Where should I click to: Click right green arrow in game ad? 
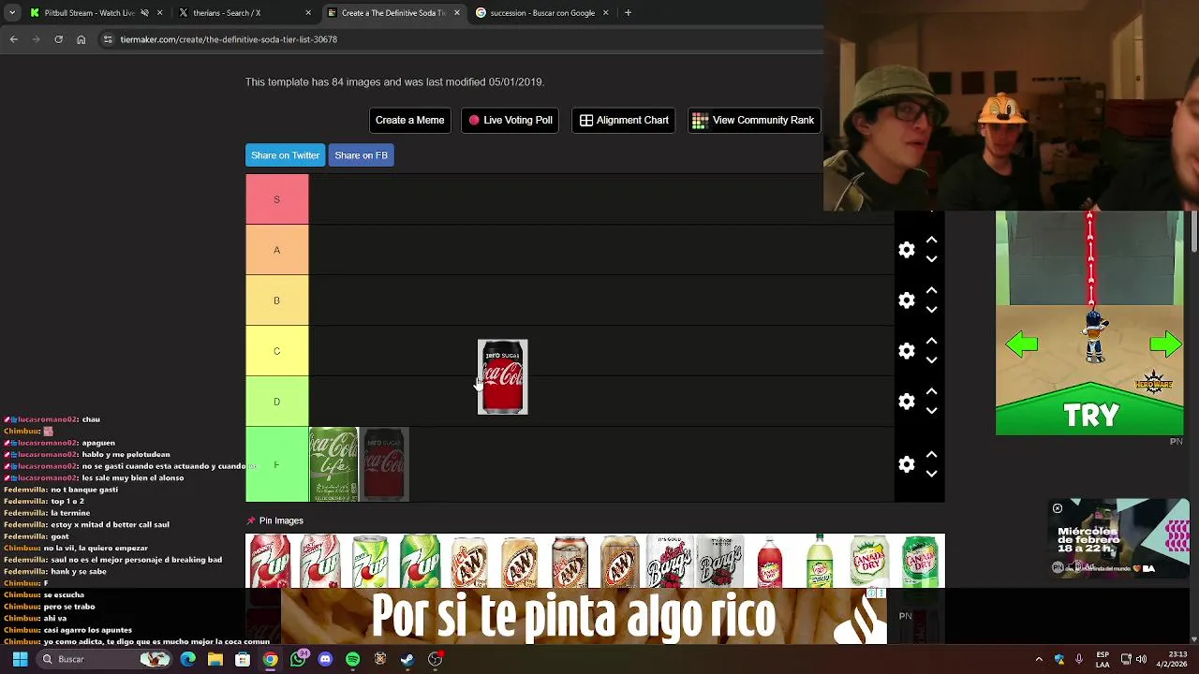(x=1165, y=345)
